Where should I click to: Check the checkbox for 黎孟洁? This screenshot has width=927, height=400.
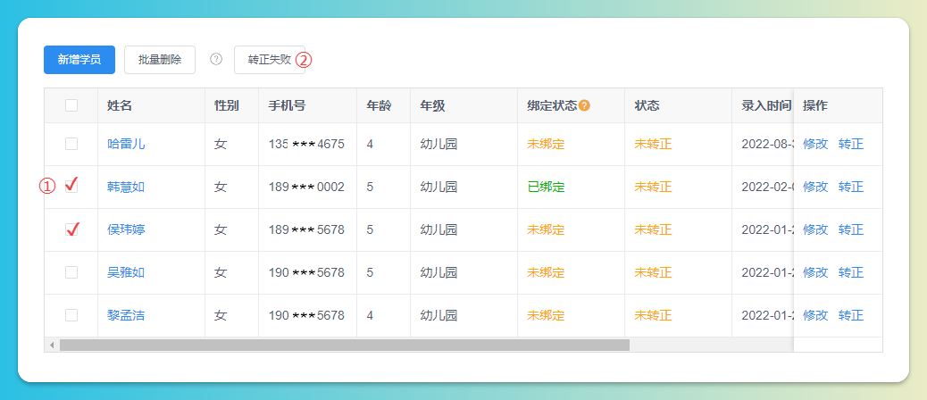(71, 315)
